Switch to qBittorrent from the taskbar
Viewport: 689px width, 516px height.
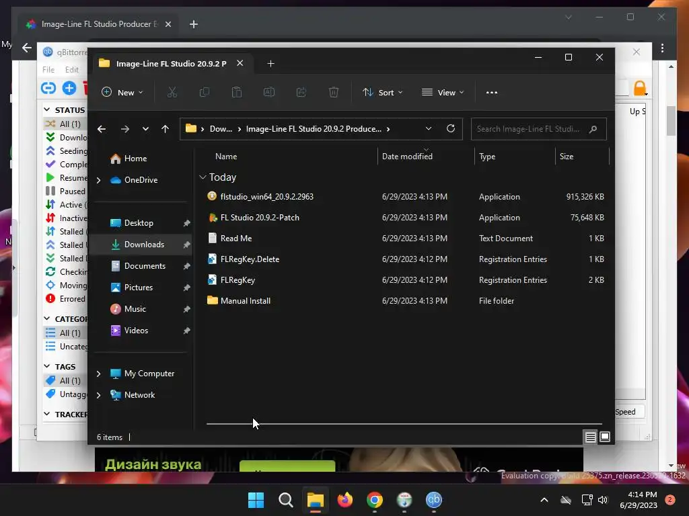click(434, 500)
